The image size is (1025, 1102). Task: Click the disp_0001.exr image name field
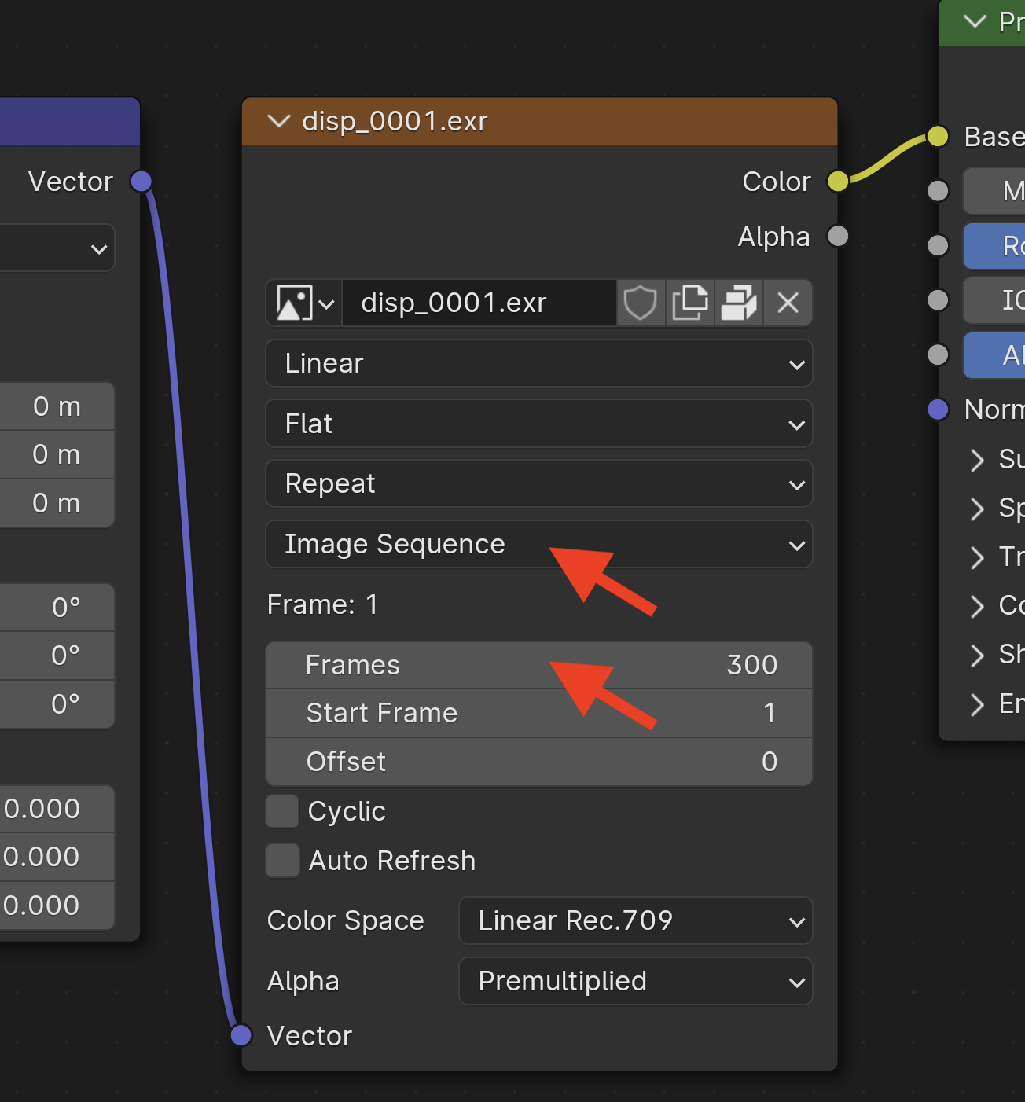pyautogui.click(x=480, y=303)
